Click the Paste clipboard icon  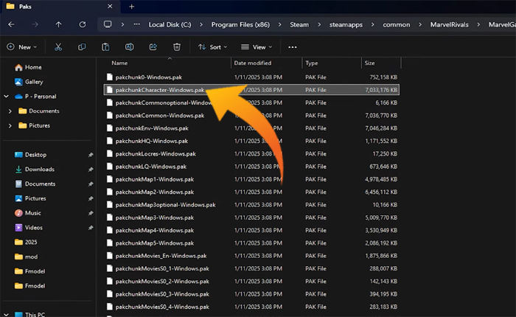tap(105, 46)
